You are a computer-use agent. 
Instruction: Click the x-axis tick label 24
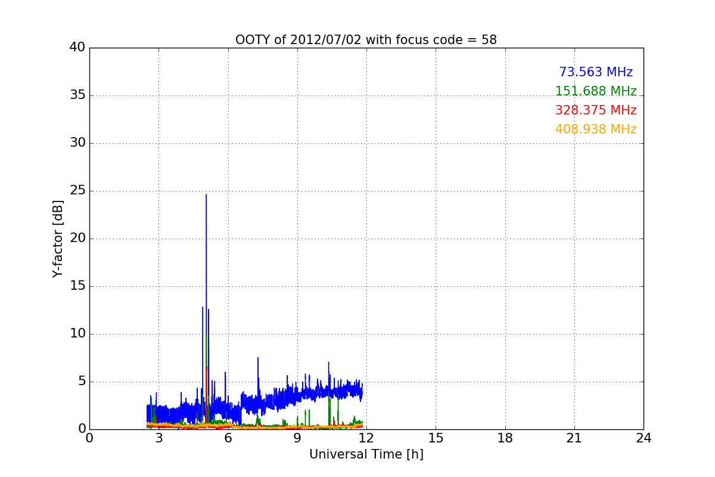click(x=643, y=438)
